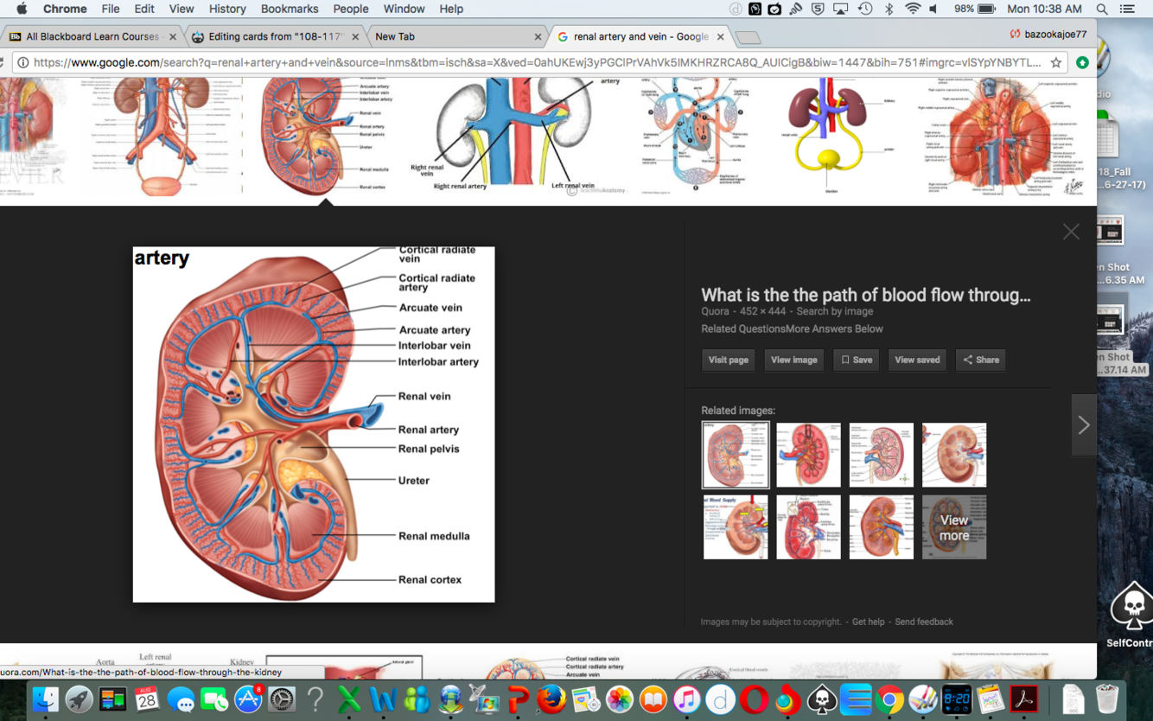The height and width of the screenshot is (721, 1153).
Task: Open the History menu
Action: (x=227, y=9)
